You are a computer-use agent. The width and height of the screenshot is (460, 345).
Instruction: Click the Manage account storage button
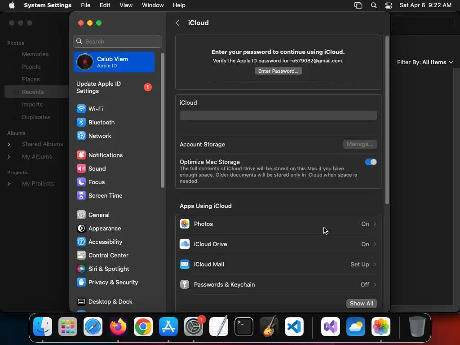point(360,144)
